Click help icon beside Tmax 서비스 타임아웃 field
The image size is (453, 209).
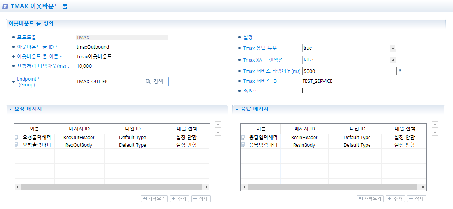[400, 71]
